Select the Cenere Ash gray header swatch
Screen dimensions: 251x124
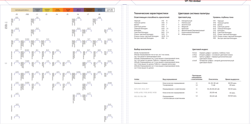pos(37,10)
